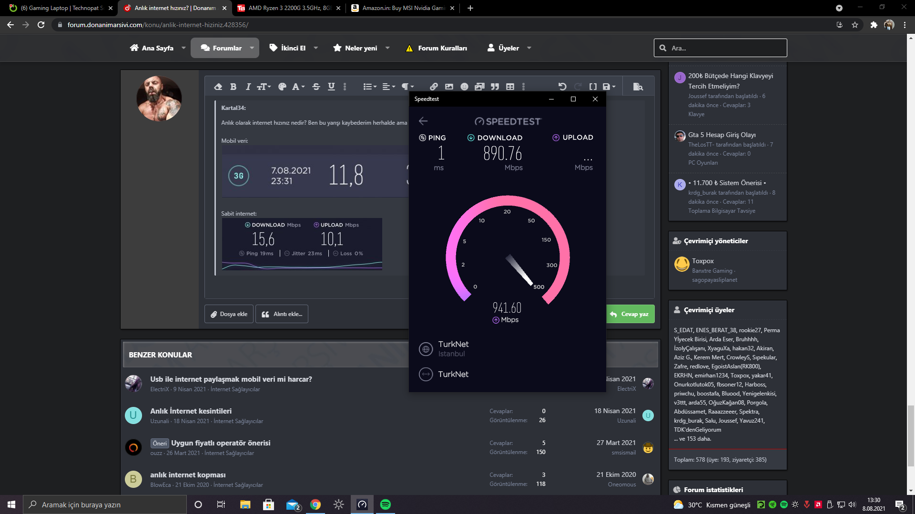Open 11.700 ₺ Sistem Önerisi thread
915x514 pixels.
(x=727, y=183)
